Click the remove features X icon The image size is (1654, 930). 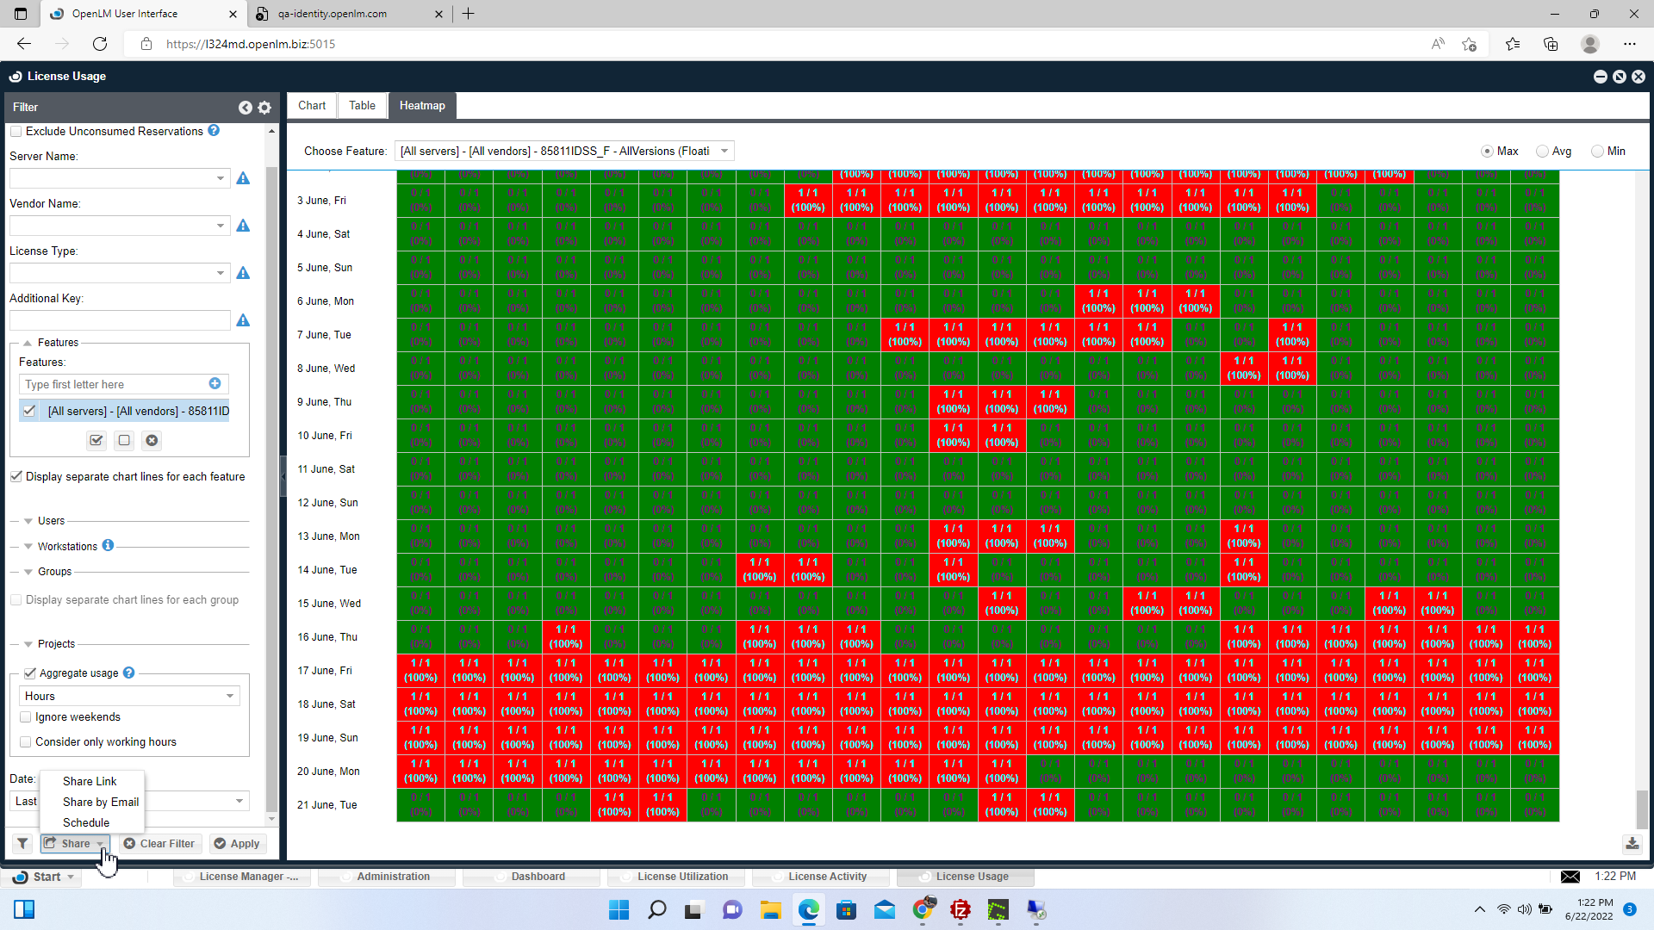[x=152, y=441]
